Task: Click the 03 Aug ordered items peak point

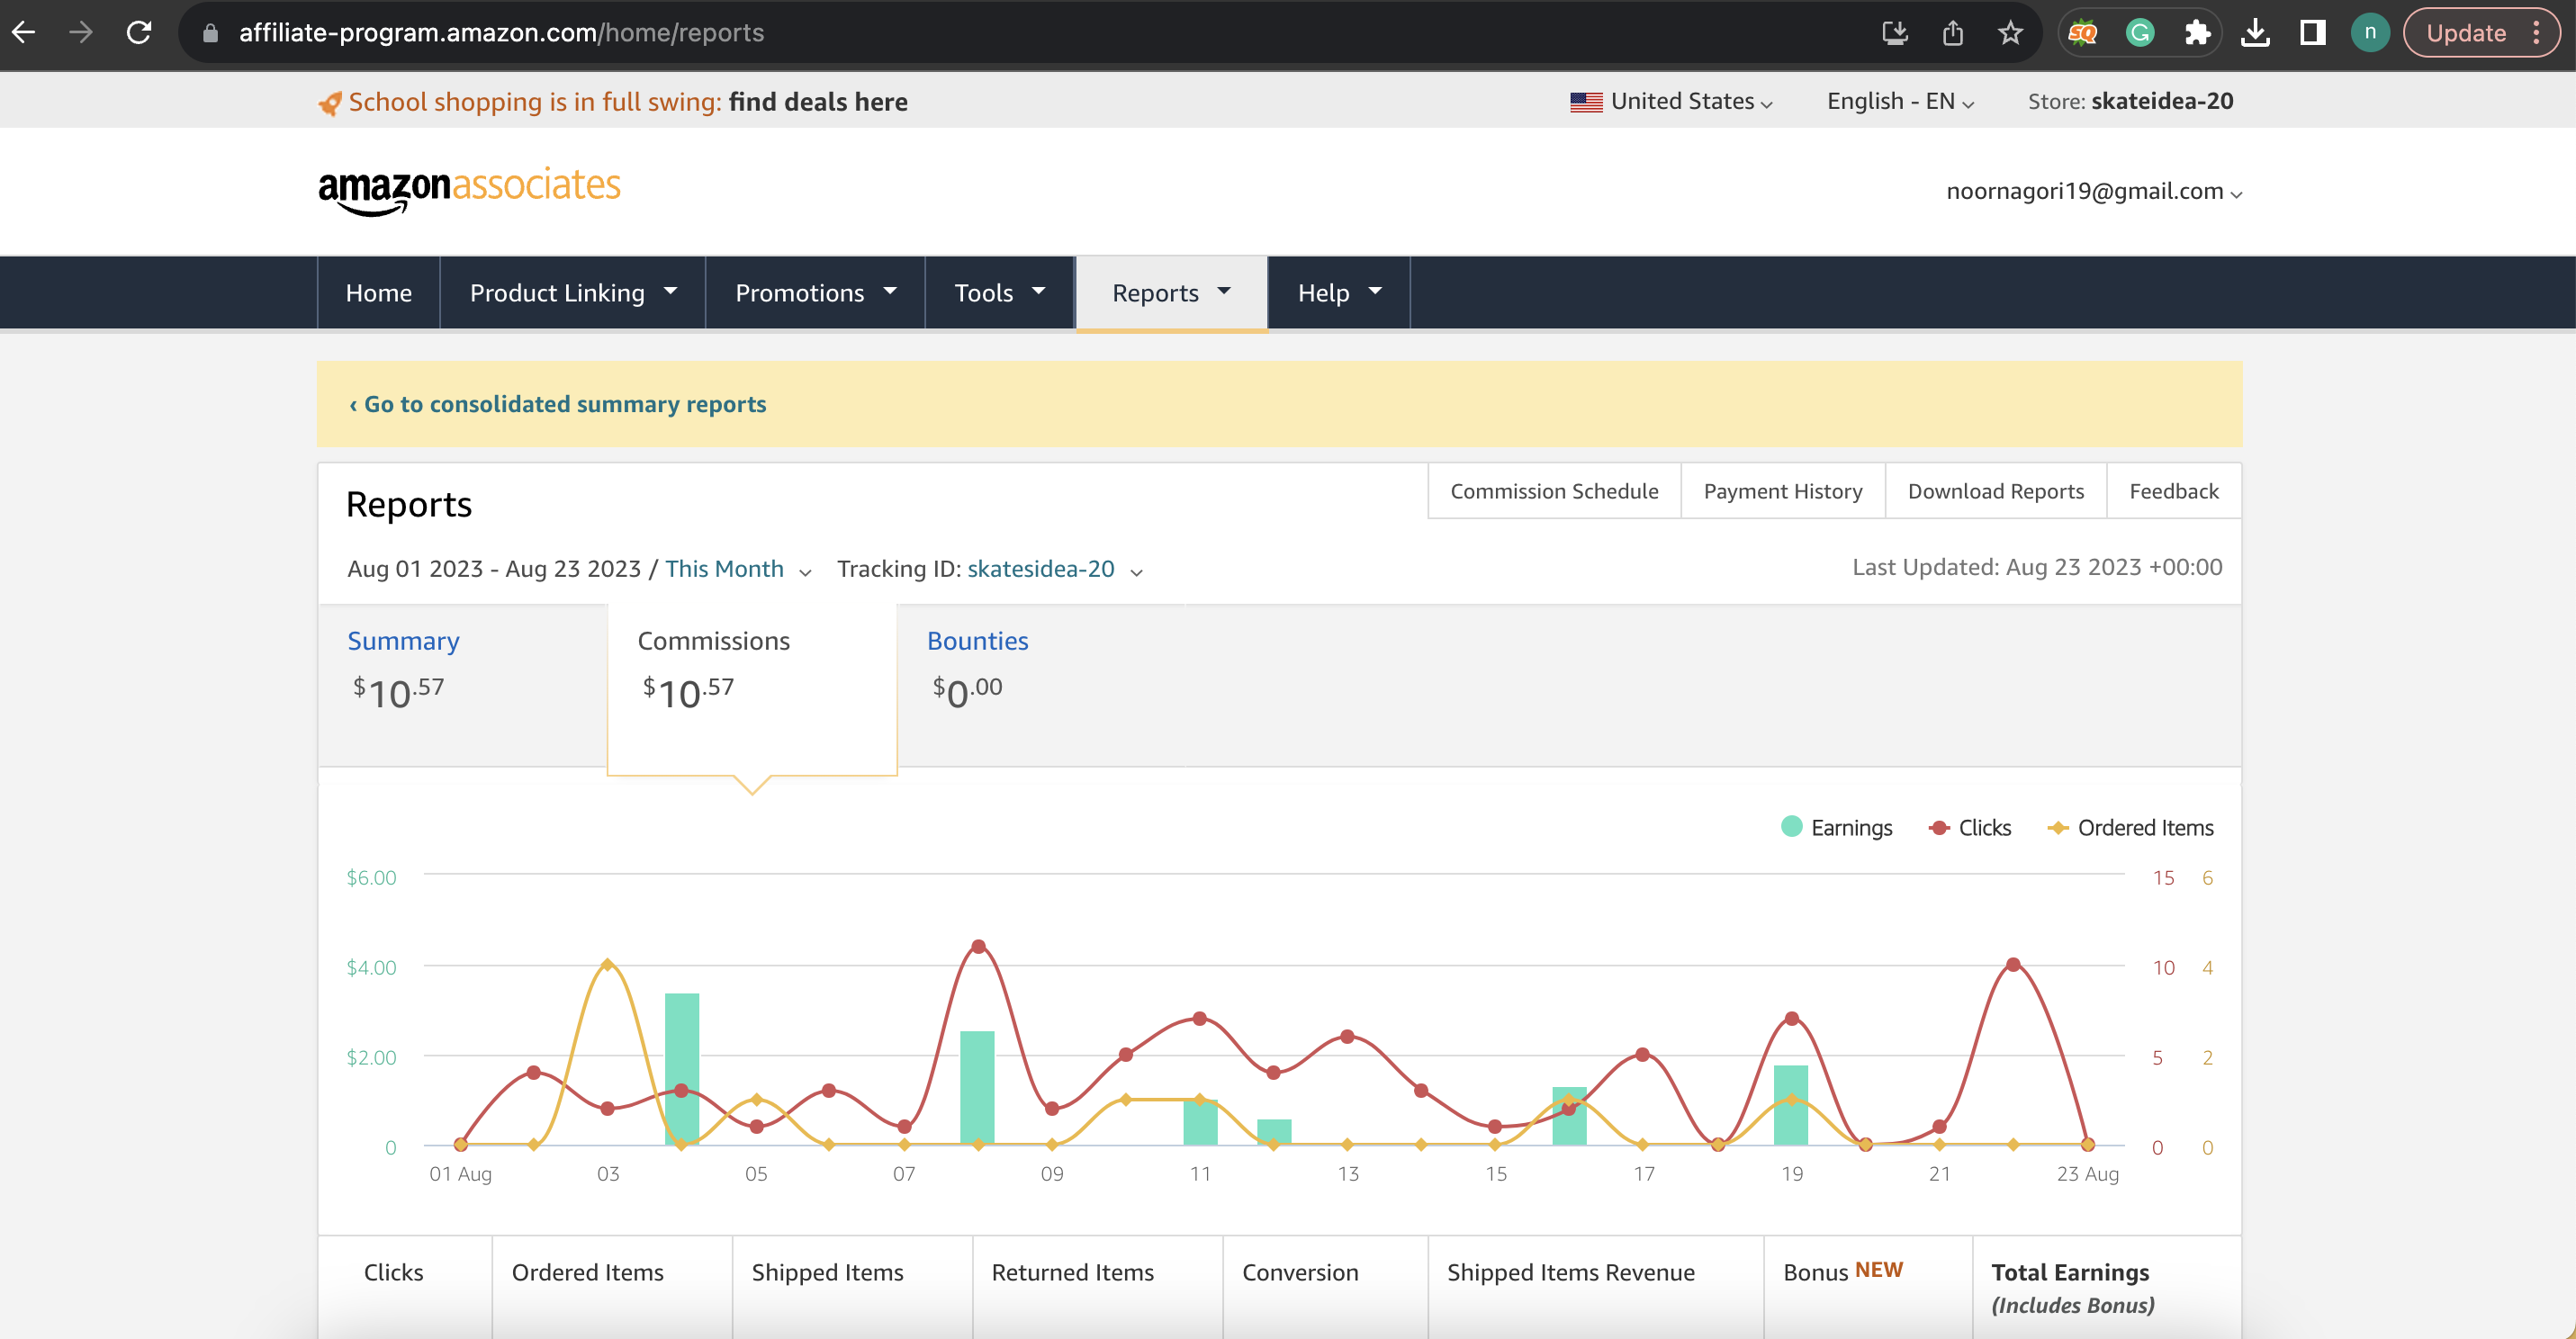Action: pos(608,964)
